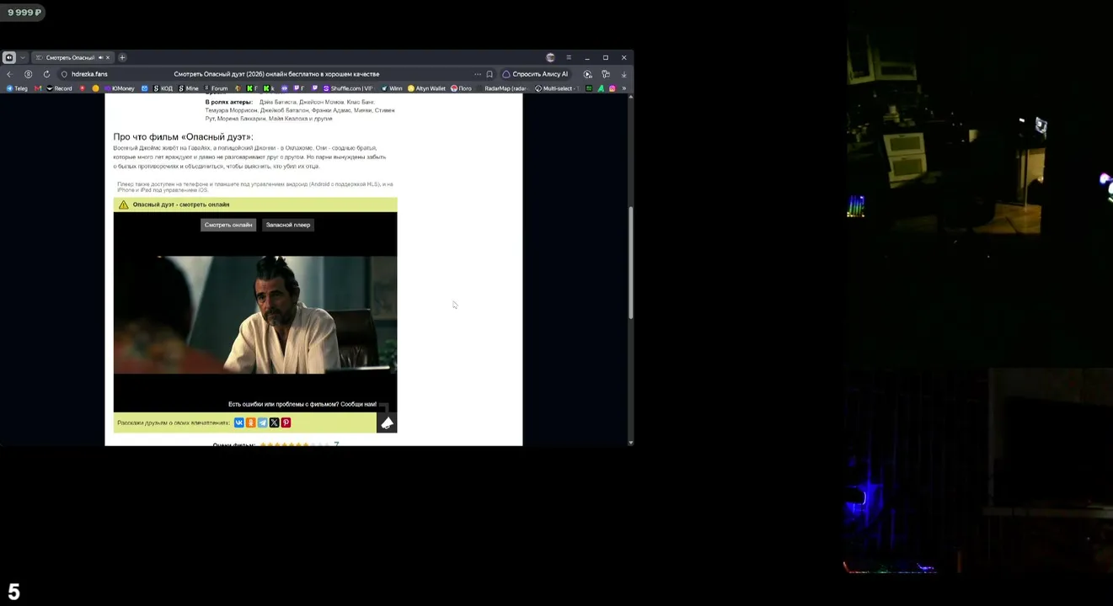The height and width of the screenshot is (606, 1113).
Task: Open the Gmail bookmark icon
Action: 38,88
